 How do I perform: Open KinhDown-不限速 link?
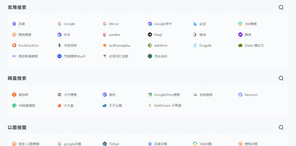168,105
